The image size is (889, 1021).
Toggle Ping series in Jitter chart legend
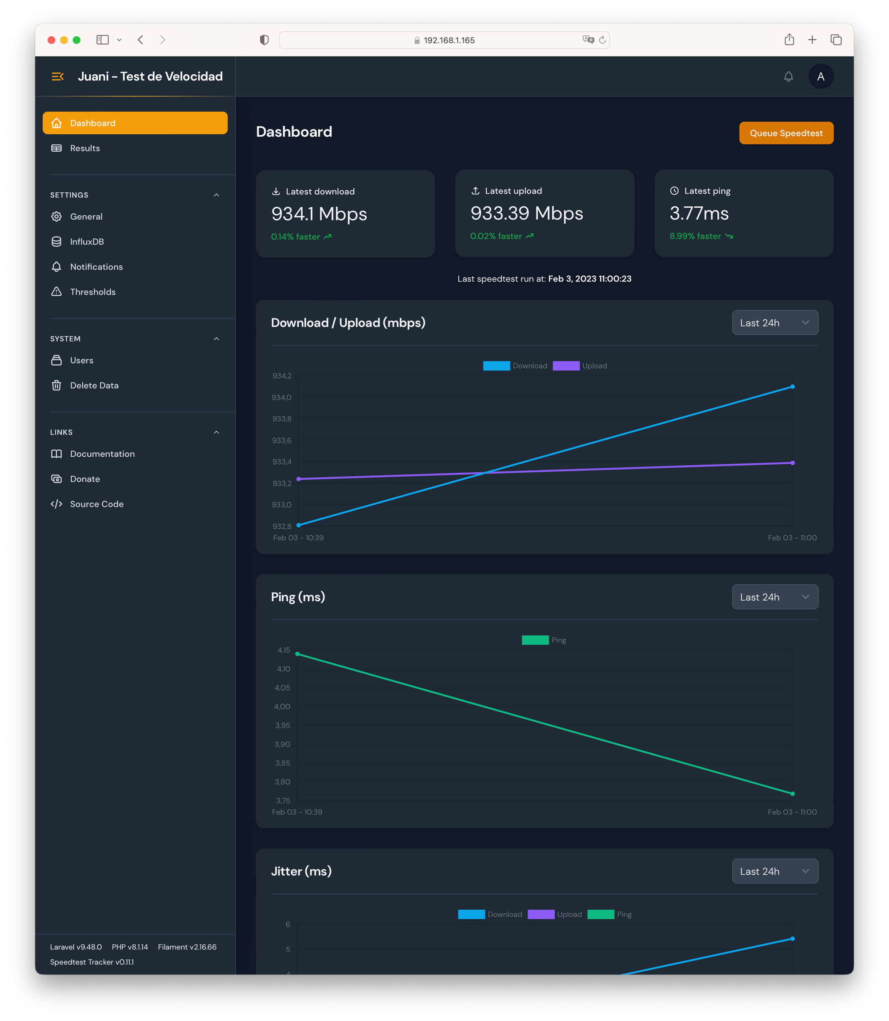coord(609,914)
